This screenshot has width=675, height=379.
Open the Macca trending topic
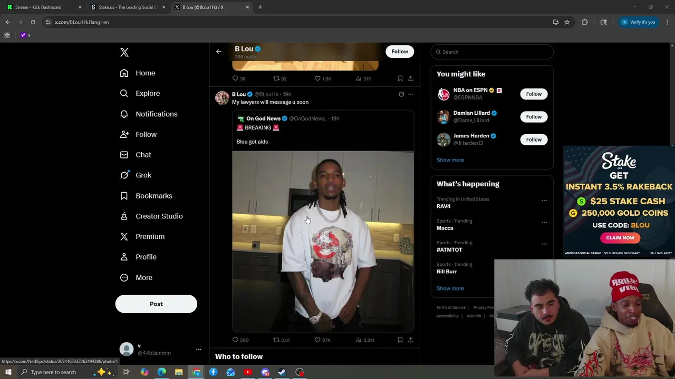click(x=445, y=228)
